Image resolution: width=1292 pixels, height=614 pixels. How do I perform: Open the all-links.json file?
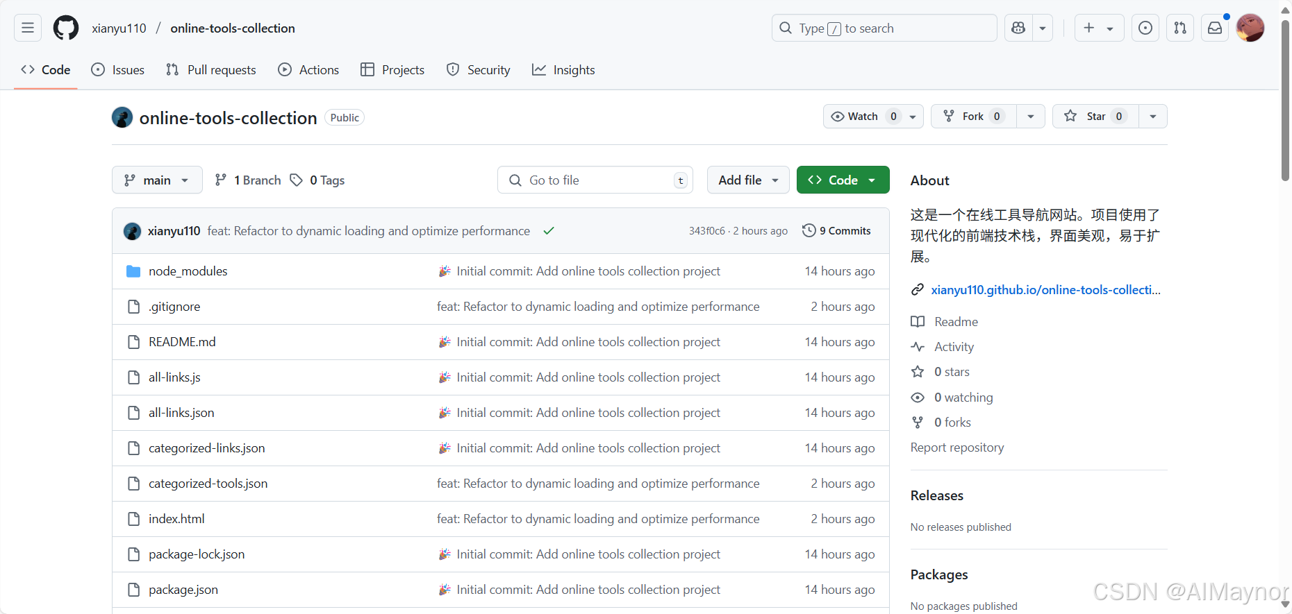(181, 413)
